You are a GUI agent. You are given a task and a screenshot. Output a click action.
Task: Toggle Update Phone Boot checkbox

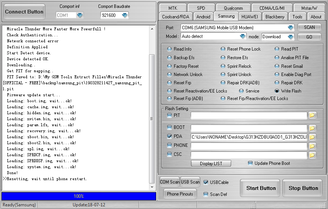click(x=250, y=163)
